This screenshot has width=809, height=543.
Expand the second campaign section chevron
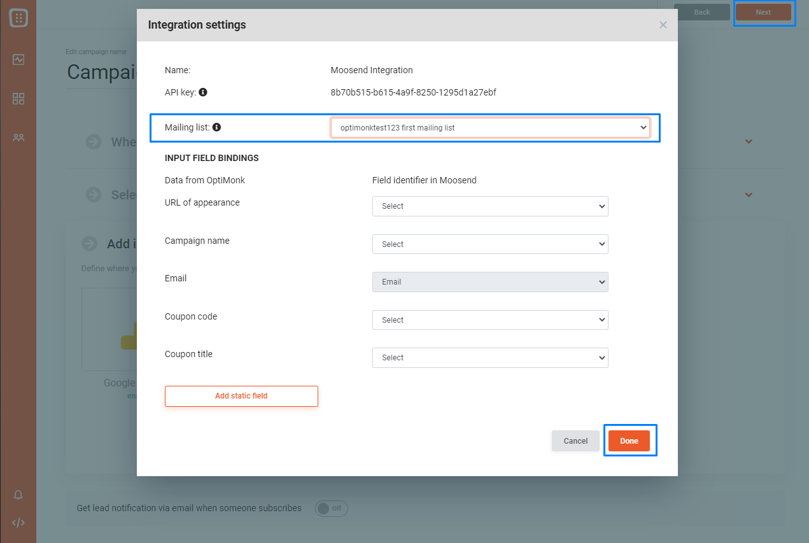pos(749,195)
